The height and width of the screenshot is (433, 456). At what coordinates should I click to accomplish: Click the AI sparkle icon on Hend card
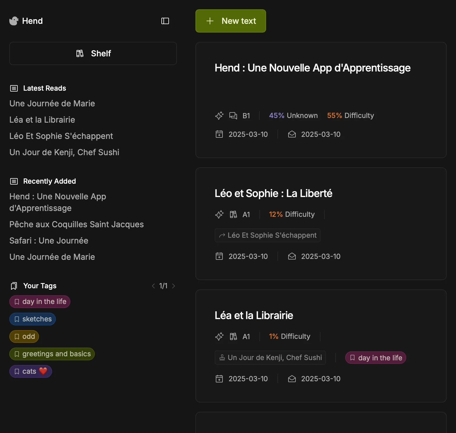point(219,116)
